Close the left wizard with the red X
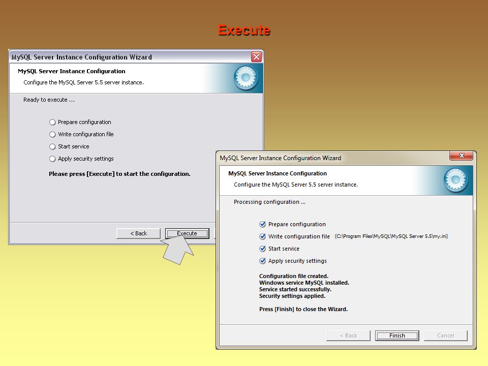This screenshot has width=488, height=366. [x=256, y=56]
